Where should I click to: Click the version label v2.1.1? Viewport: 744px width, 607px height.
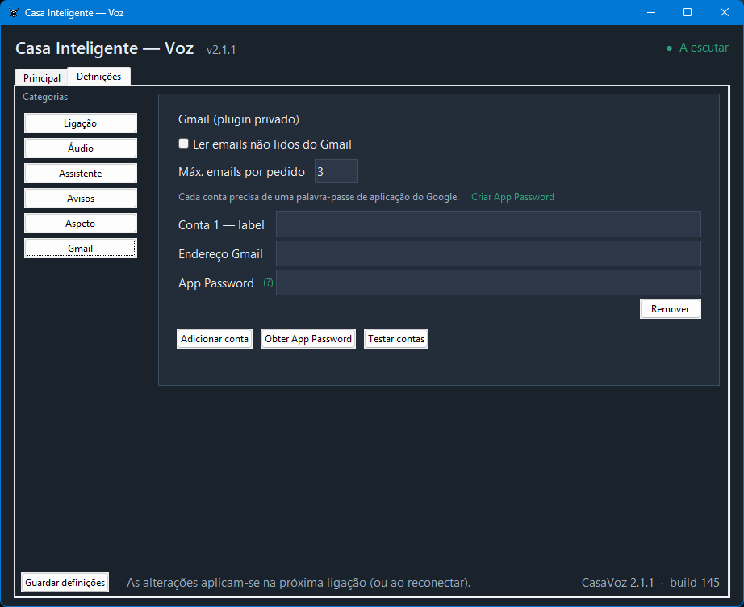click(221, 50)
